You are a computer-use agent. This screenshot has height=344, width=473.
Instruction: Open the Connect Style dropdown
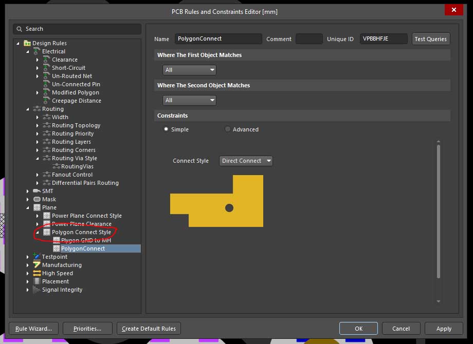point(246,161)
